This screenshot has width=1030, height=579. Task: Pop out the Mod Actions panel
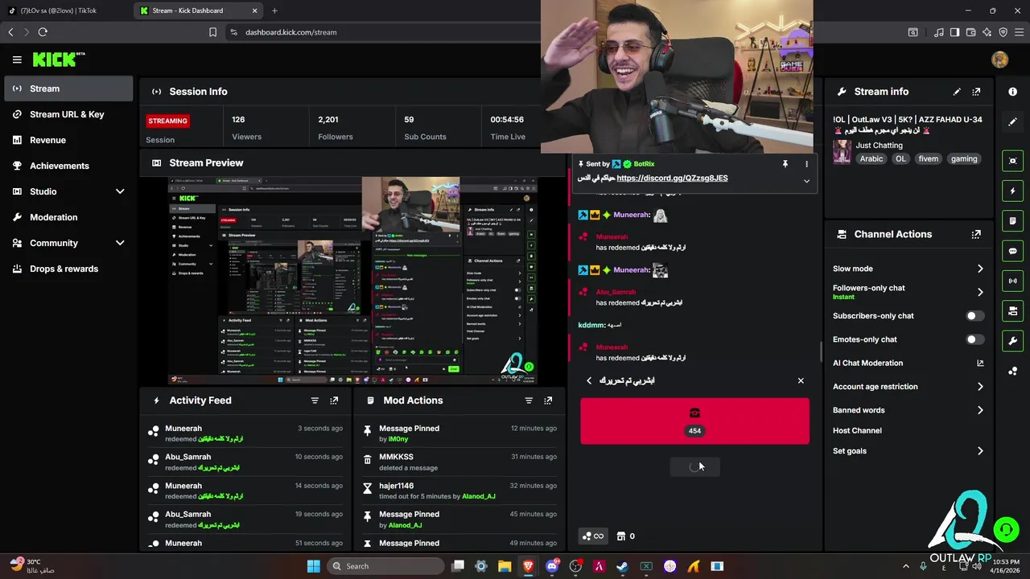548,400
